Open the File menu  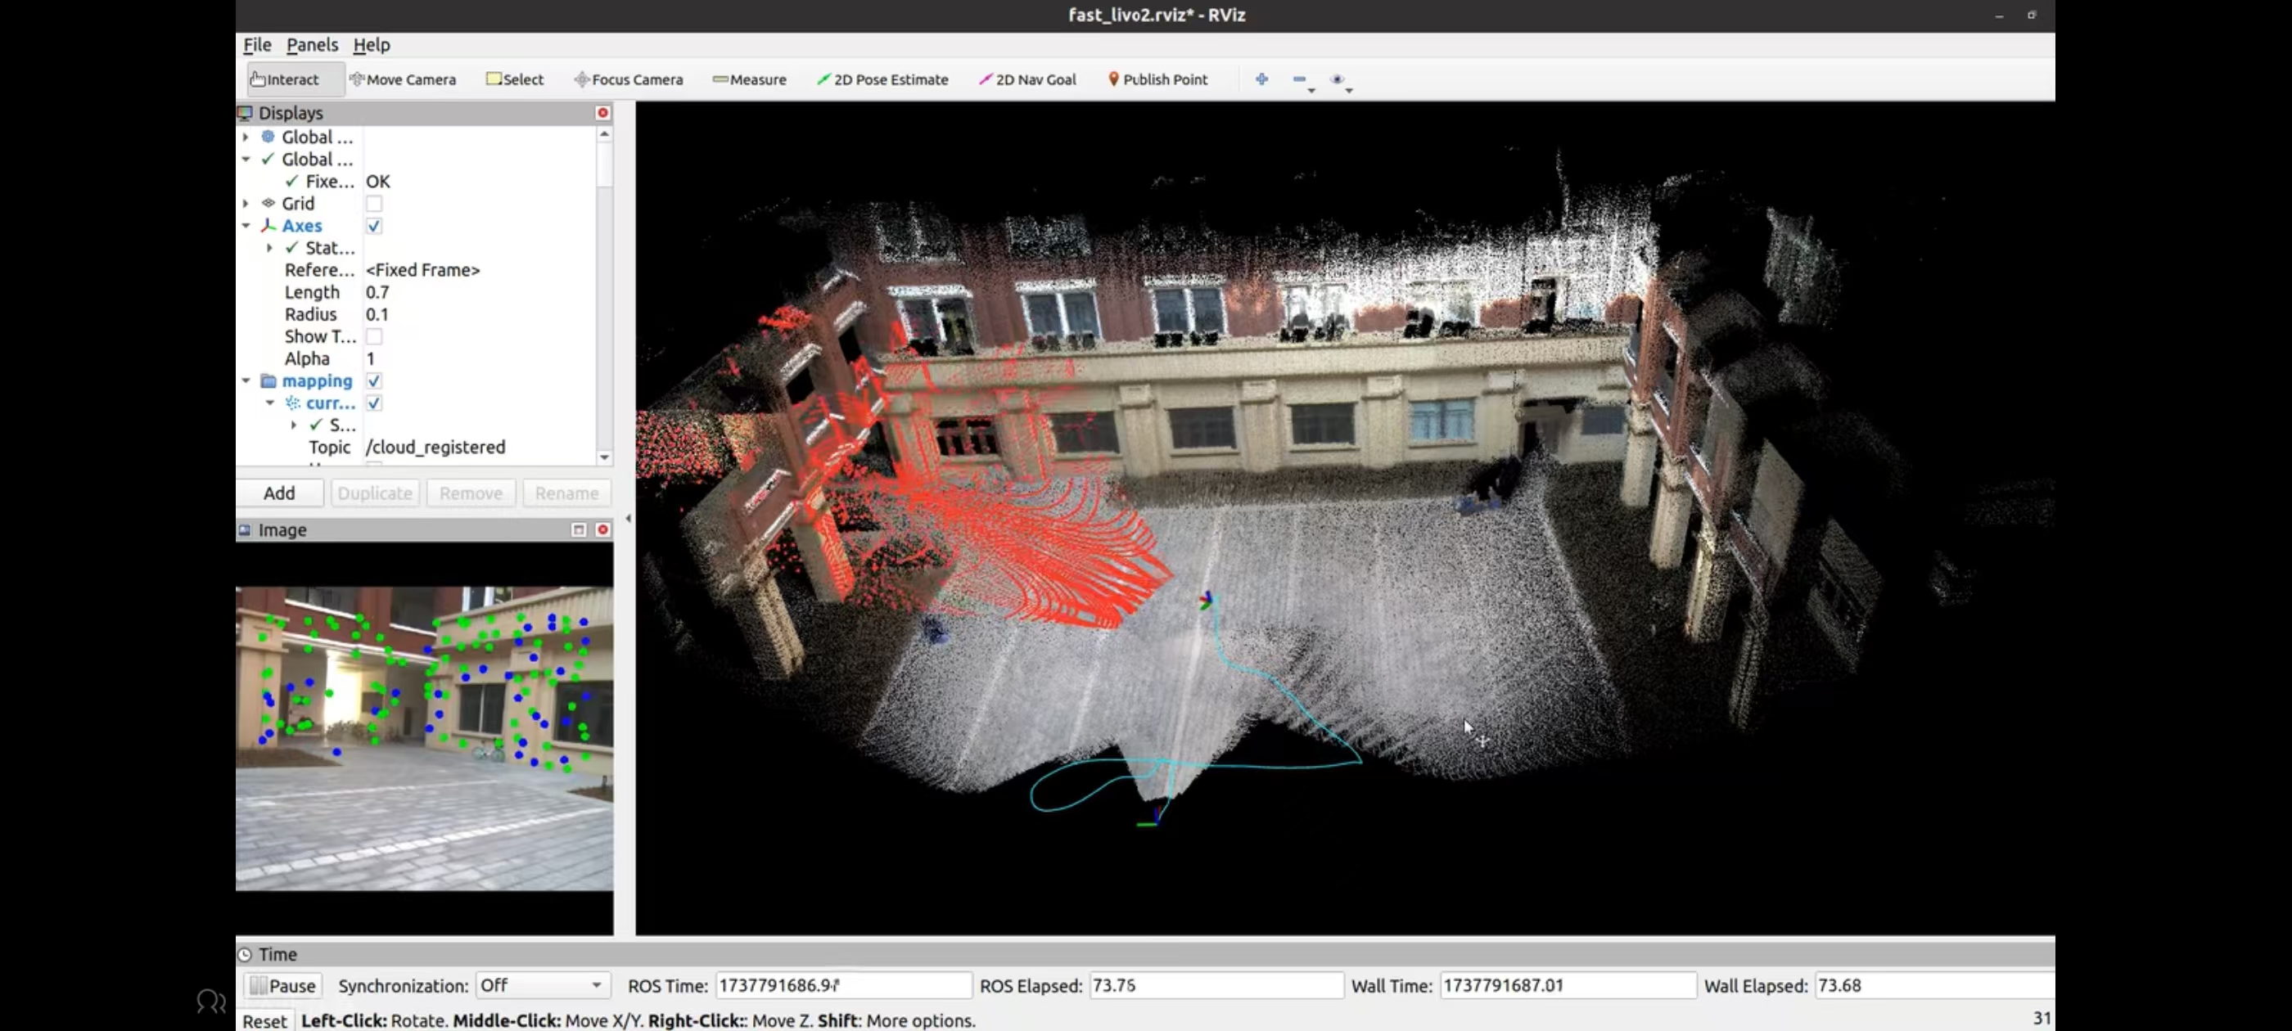tap(257, 44)
